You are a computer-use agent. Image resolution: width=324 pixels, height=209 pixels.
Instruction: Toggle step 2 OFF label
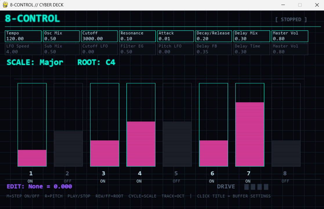pyautogui.click(x=68, y=181)
